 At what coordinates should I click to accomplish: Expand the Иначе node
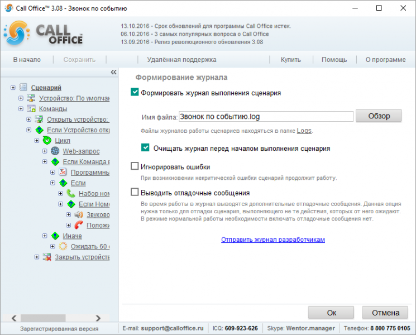tap(45, 236)
